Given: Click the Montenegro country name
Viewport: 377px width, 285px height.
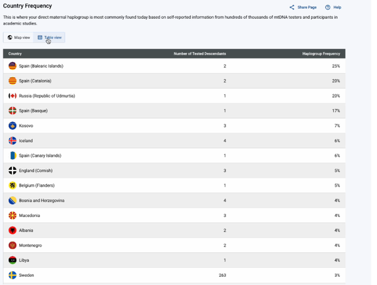Looking at the screenshot, I should point(31,245).
